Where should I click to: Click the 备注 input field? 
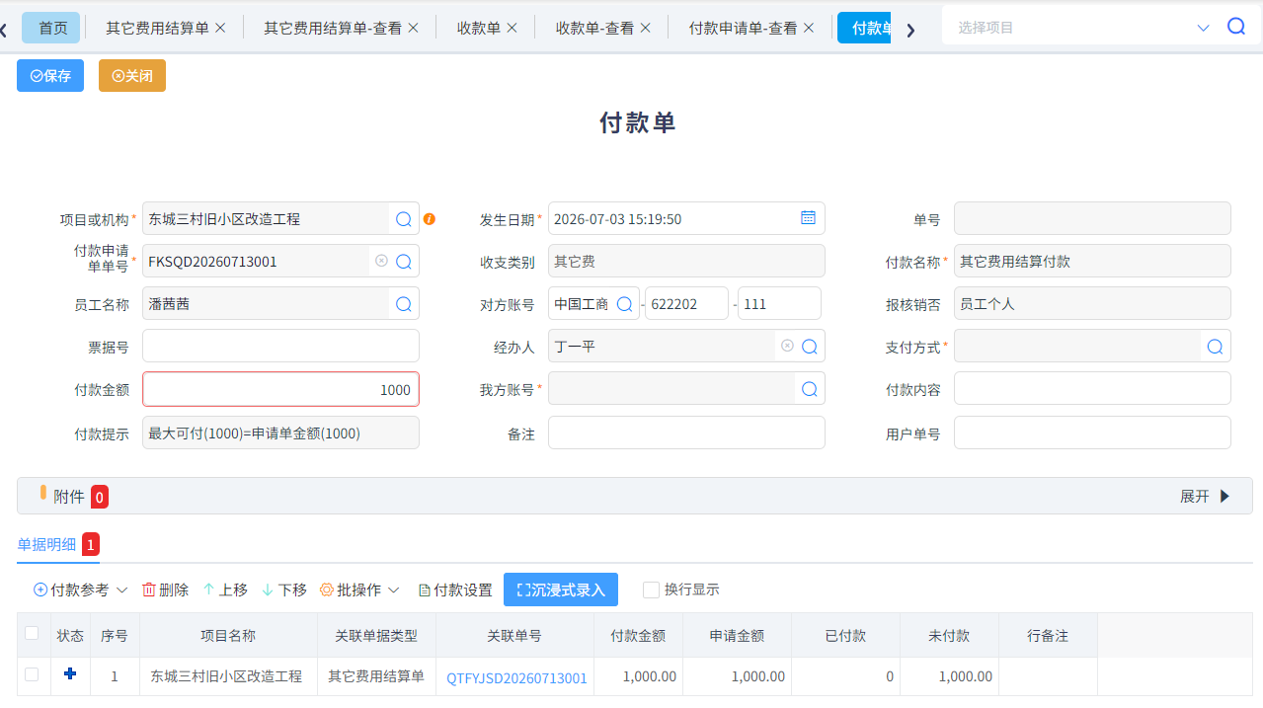pyautogui.click(x=686, y=433)
